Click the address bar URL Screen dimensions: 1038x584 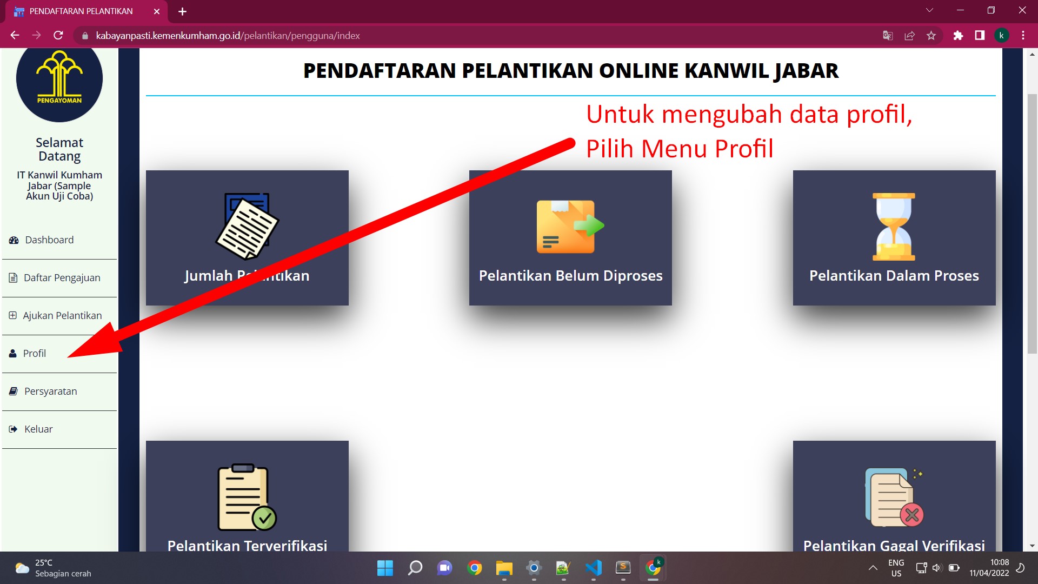click(x=227, y=36)
